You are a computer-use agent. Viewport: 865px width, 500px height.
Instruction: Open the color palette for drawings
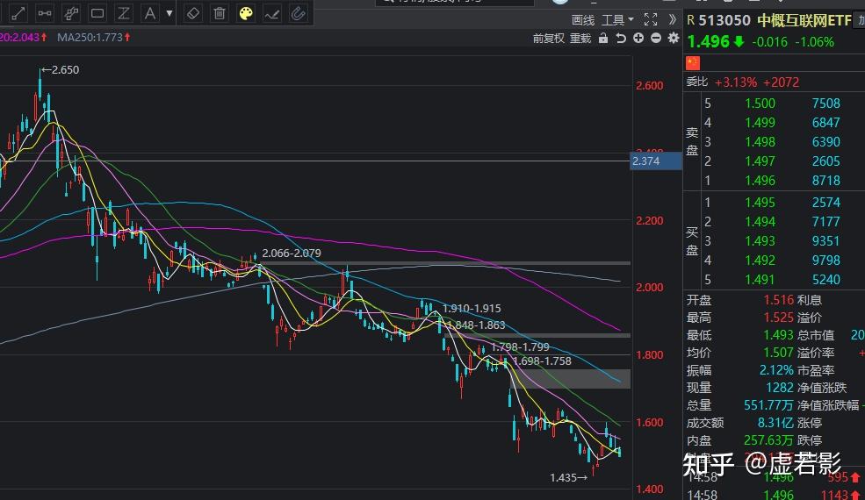pos(246,13)
